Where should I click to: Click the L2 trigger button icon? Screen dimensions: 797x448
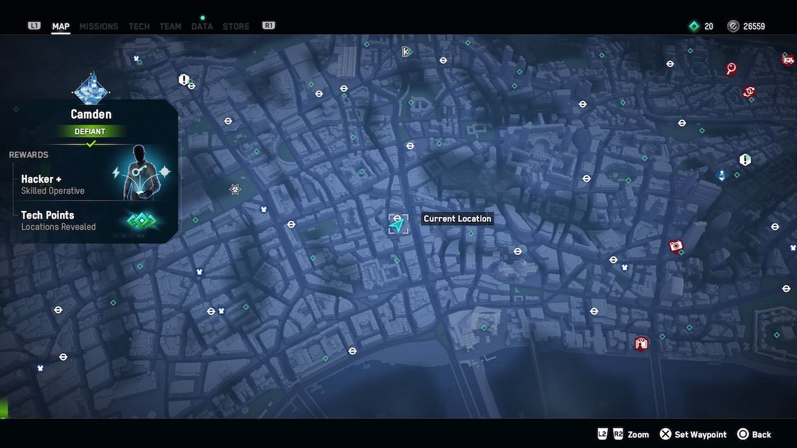coord(603,433)
